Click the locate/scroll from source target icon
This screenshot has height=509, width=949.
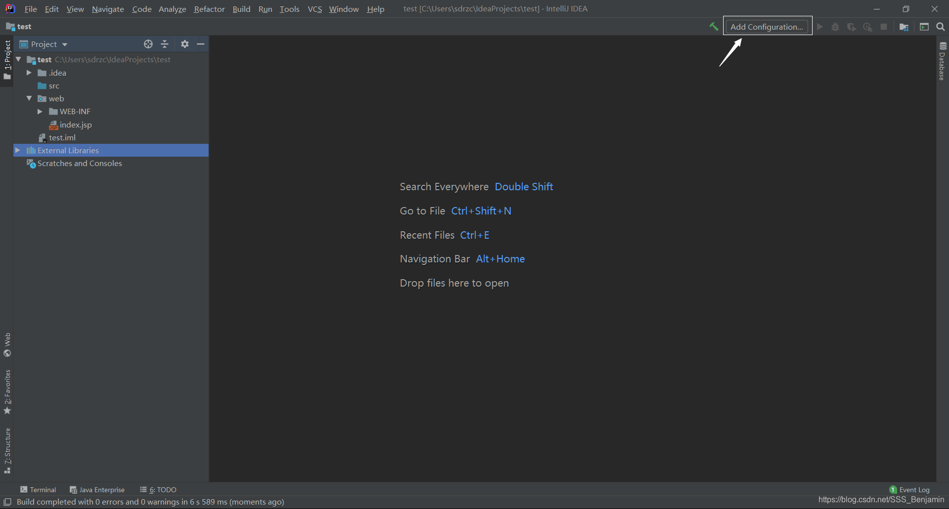pos(148,44)
